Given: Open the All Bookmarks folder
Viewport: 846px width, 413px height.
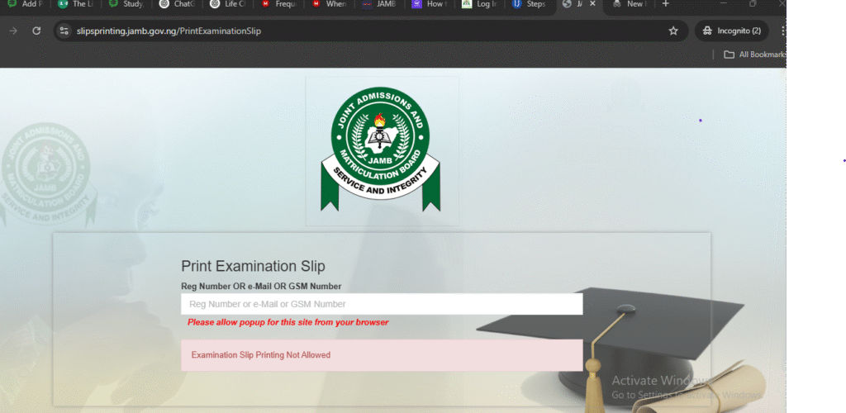Looking at the screenshot, I should tap(754, 55).
